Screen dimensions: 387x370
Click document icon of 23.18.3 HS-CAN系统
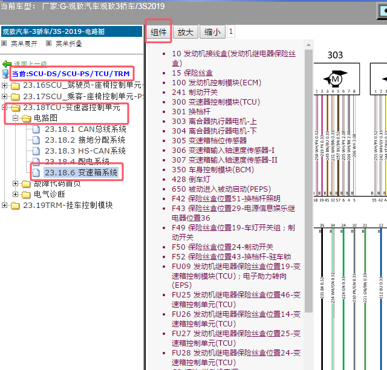point(36,151)
